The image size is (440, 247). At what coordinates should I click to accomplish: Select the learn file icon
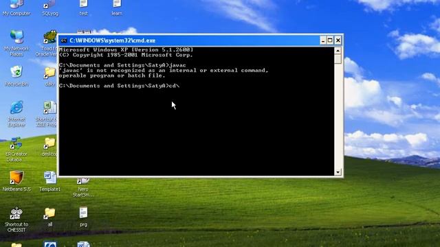[x=117, y=8]
